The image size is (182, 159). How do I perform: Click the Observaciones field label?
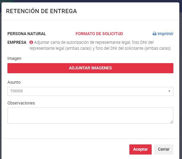(21, 103)
